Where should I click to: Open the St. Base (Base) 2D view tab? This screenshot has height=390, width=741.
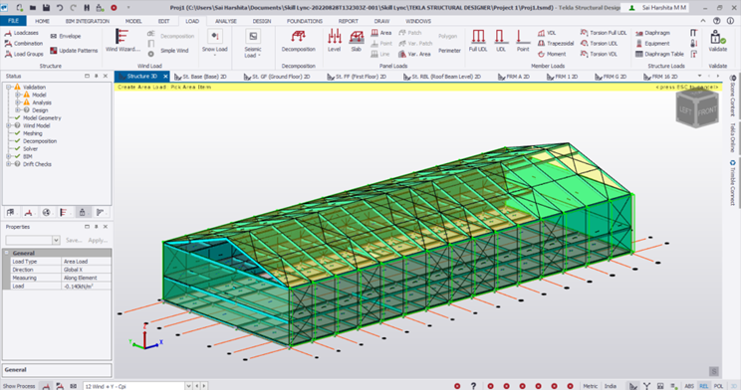(200, 77)
